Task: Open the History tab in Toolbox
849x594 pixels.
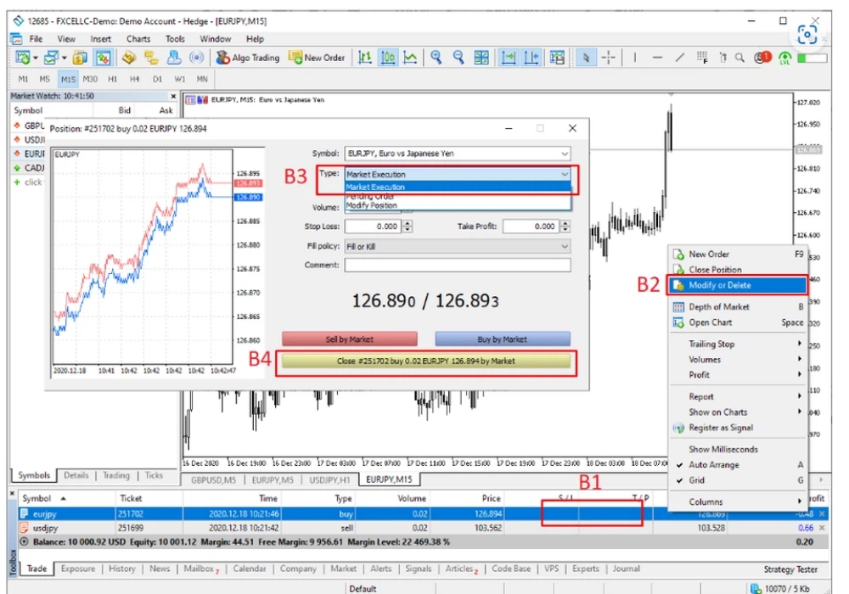Action: [x=121, y=569]
